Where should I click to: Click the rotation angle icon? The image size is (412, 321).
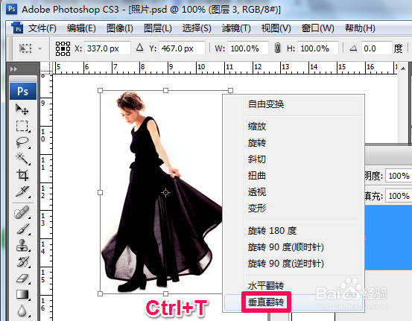coord(353,48)
